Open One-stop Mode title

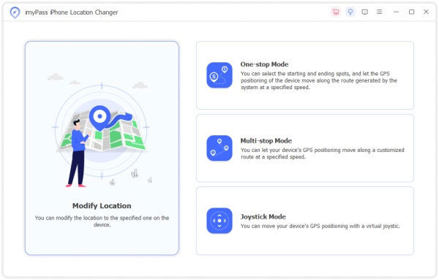point(264,64)
